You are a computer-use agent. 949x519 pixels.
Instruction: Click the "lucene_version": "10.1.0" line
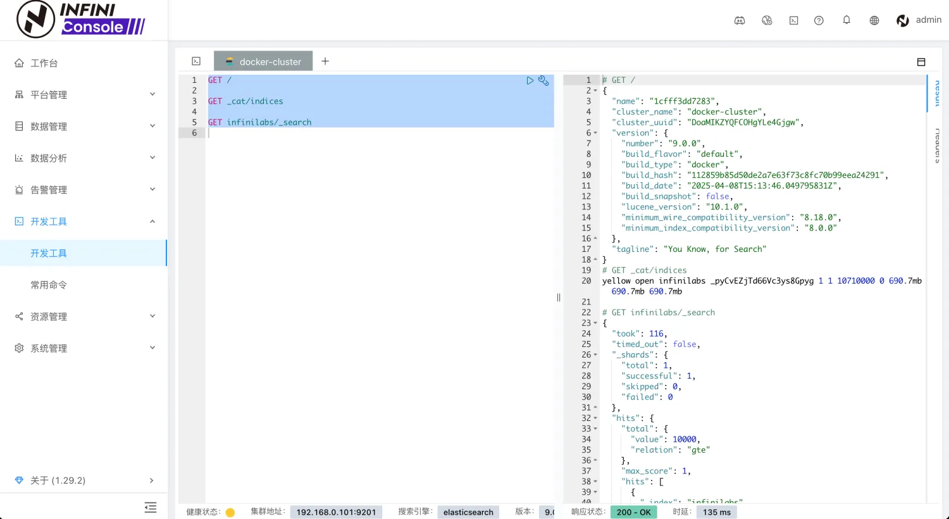click(684, 207)
